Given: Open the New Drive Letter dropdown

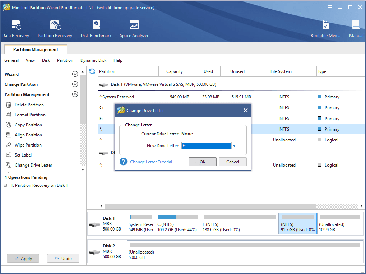Looking at the screenshot, I should click(234, 146).
